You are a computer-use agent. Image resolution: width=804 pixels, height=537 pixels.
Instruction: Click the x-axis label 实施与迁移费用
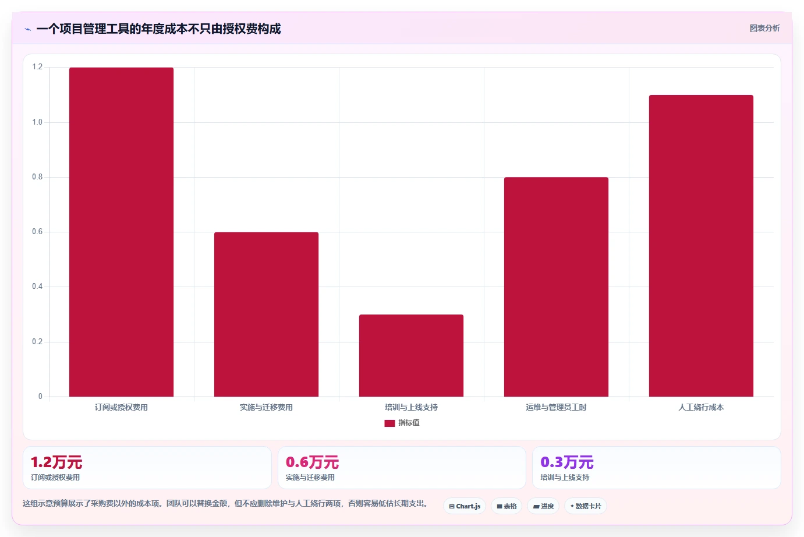(x=266, y=408)
